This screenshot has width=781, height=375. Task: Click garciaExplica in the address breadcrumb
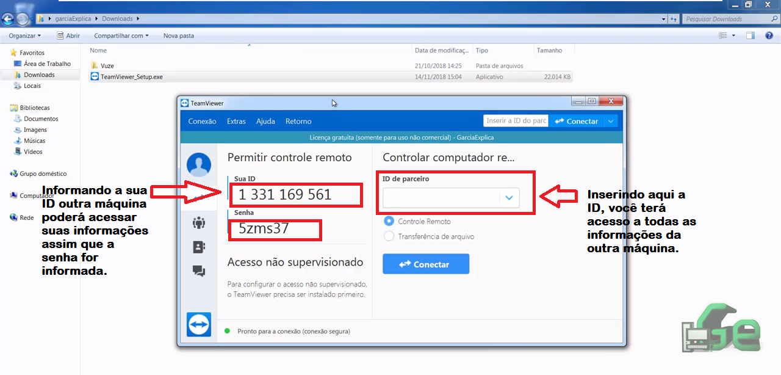(72, 19)
